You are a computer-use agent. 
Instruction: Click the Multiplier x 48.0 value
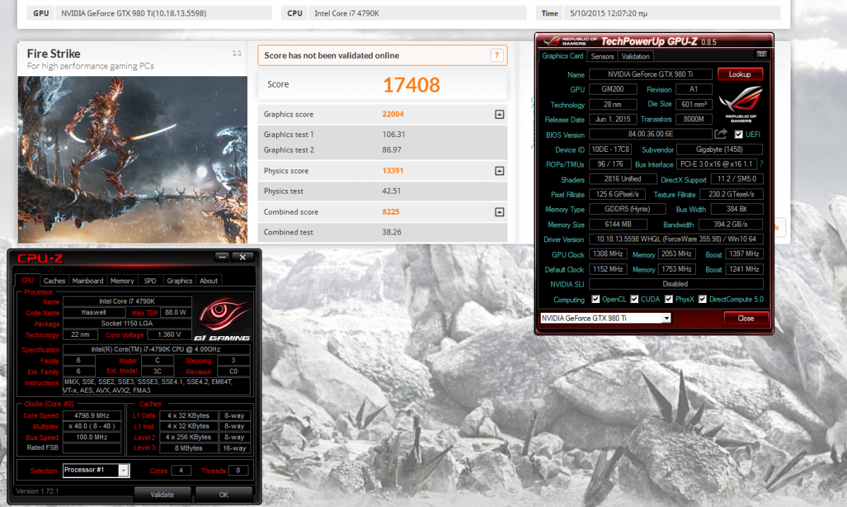[x=92, y=427]
